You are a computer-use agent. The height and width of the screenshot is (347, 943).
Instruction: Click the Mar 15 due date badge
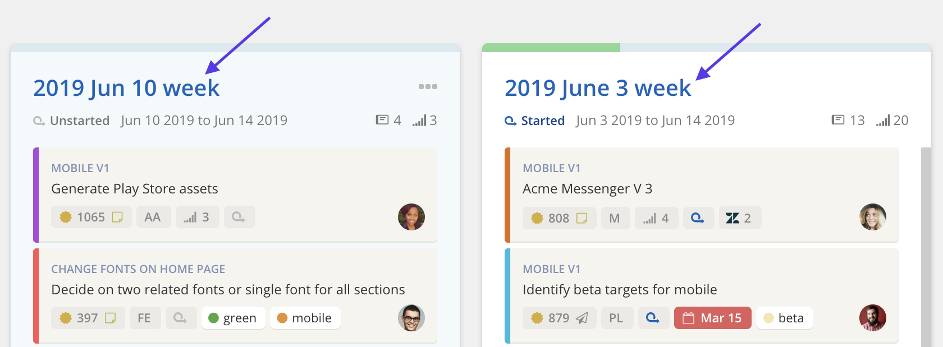712,318
